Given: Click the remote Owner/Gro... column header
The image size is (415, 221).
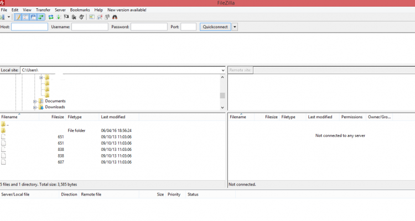Looking at the screenshot, I should [x=379, y=117].
